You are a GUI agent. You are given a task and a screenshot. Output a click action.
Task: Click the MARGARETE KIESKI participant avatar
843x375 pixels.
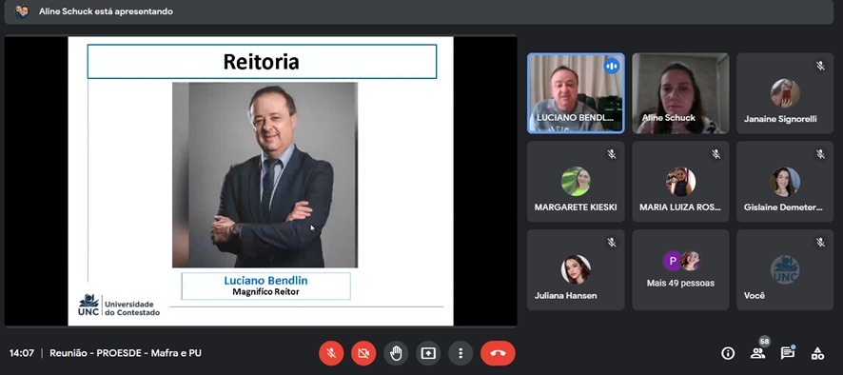point(576,181)
